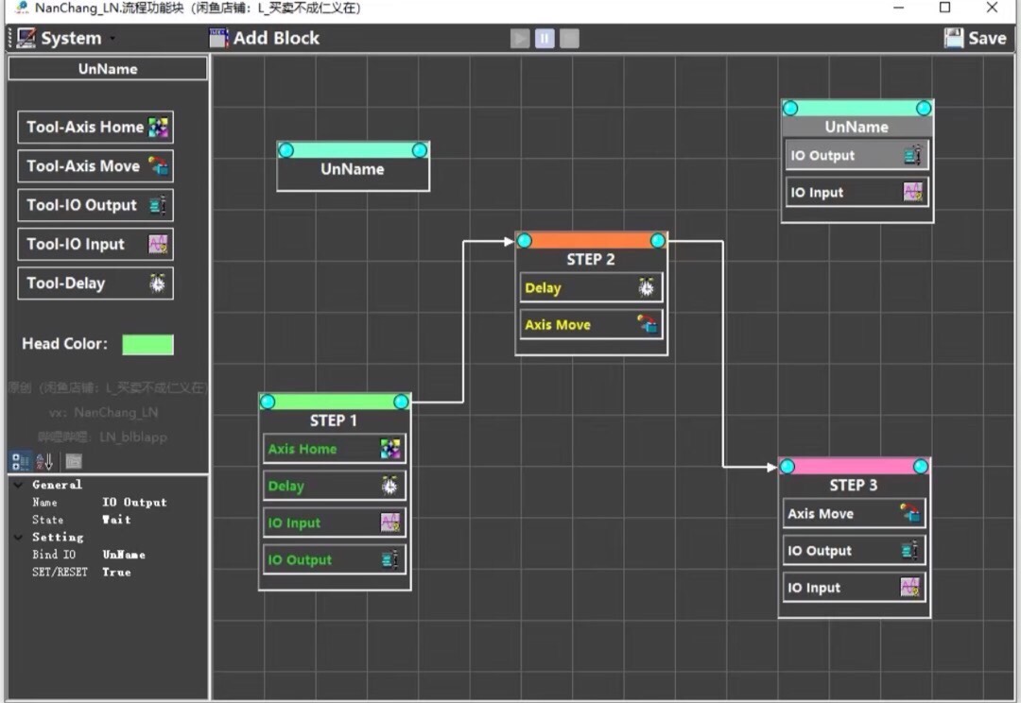Select the IO Output item in STEP 1
This screenshot has width=1021, height=703.
335,559
